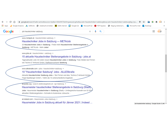Click the round colorful extension icon
The width and height of the screenshot is (167, 125).
(153, 22)
